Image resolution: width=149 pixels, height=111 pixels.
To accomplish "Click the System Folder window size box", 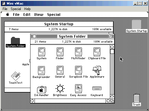I will [112, 101].
